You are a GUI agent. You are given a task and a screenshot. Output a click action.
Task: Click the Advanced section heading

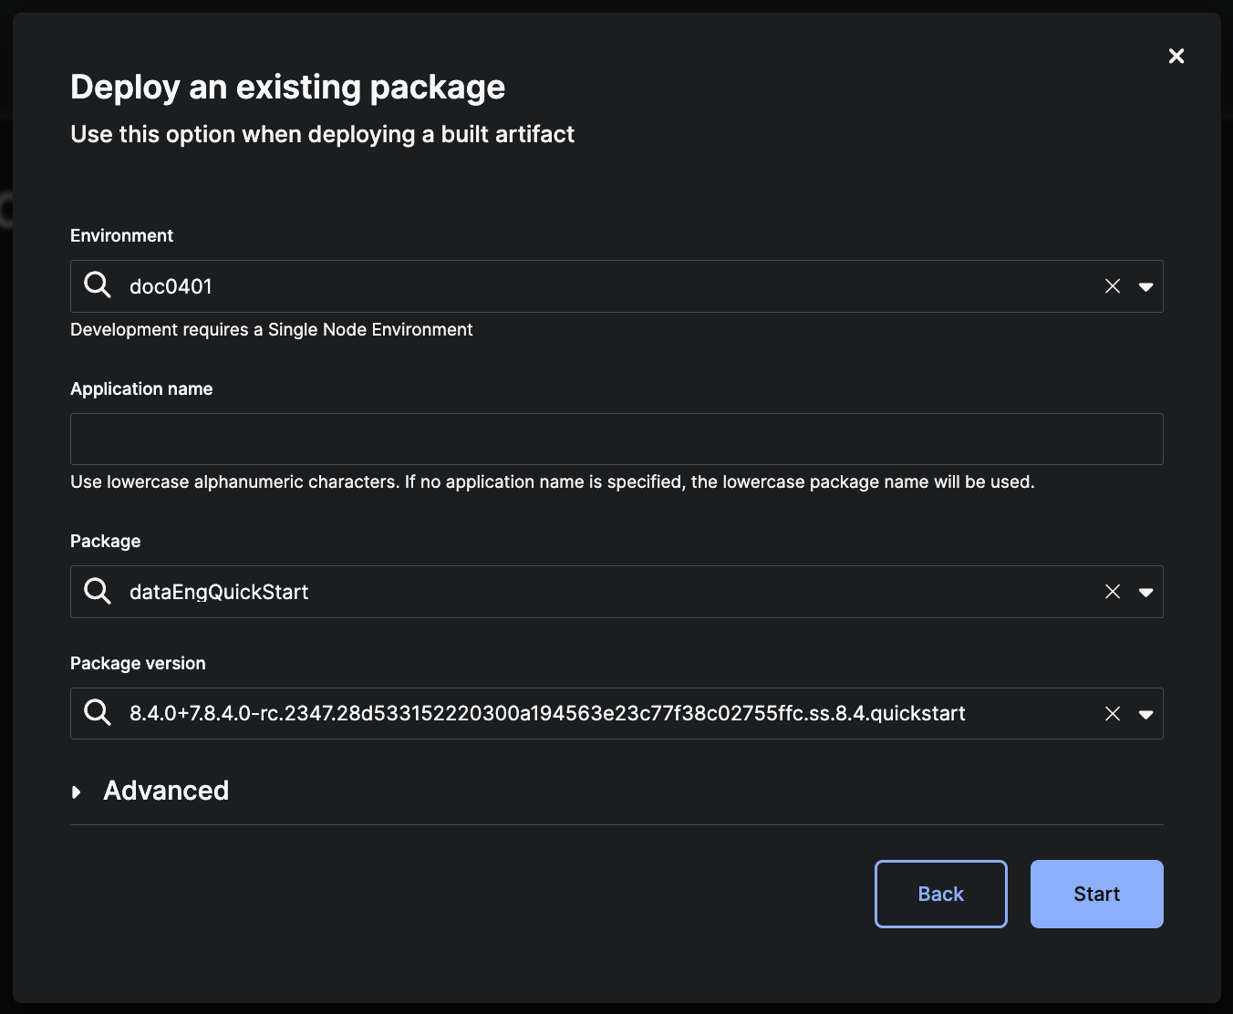click(166, 791)
